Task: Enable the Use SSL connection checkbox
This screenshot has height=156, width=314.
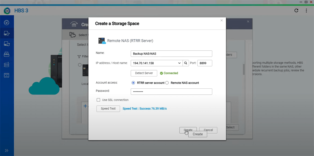Action: pyautogui.click(x=98, y=100)
